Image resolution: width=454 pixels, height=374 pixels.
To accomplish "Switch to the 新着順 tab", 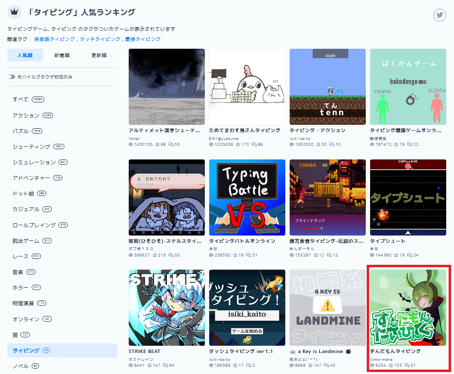I will pos(62,55).
